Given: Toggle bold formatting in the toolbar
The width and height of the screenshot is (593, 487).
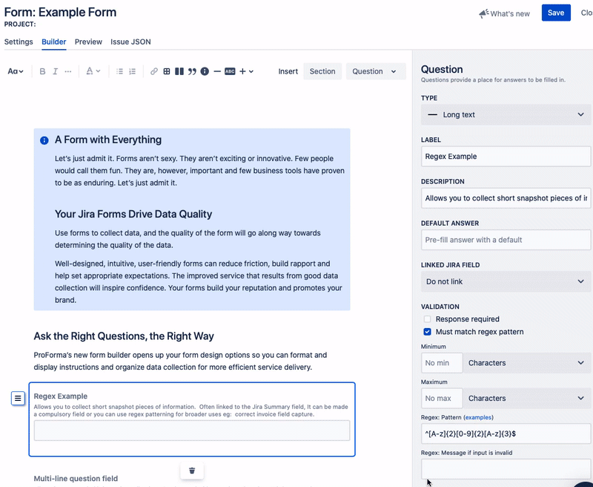Looking at the screenshot, I should tap(42, 71).
